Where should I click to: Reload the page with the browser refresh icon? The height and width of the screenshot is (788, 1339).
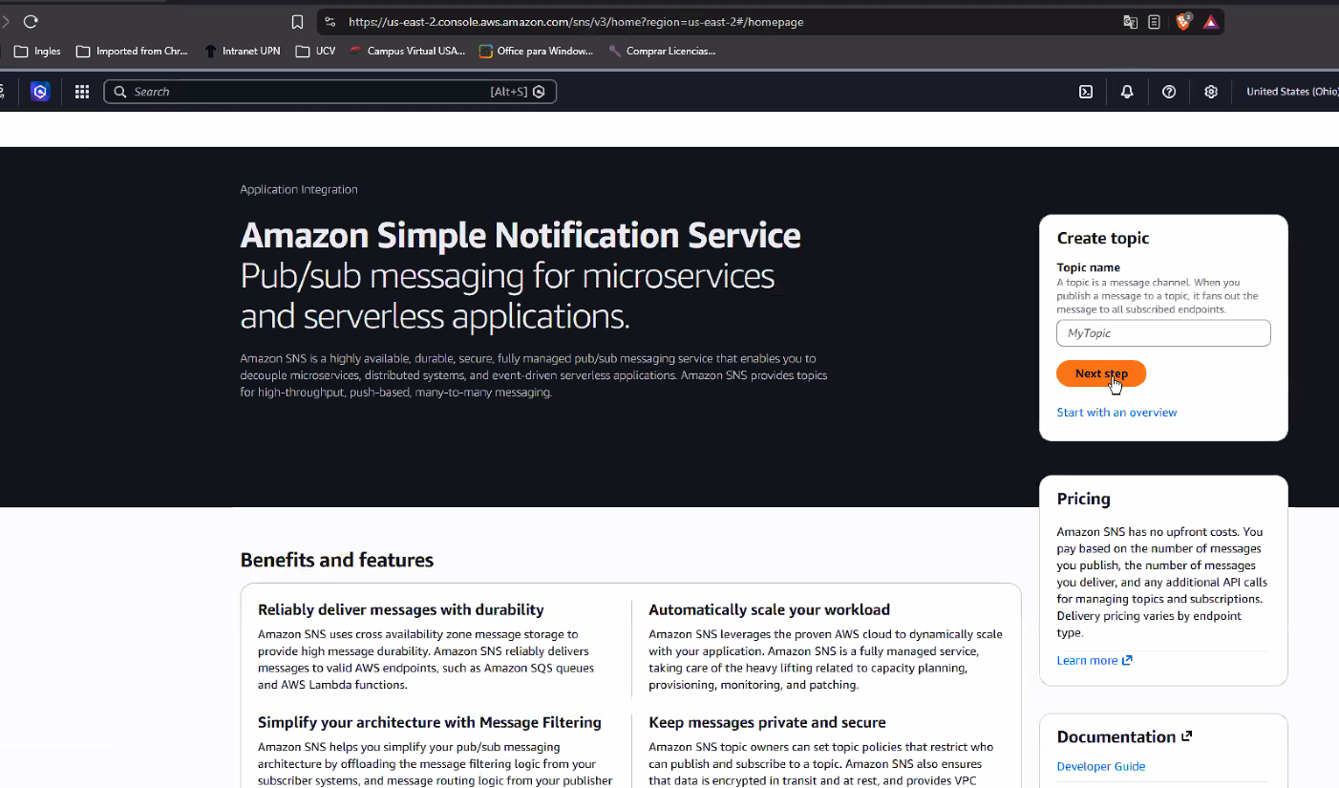(31, 22)
